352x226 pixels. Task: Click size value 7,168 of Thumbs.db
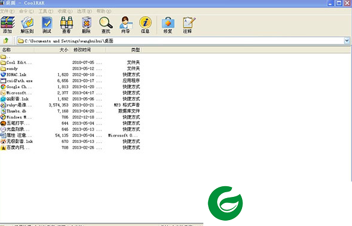[63, 111]
